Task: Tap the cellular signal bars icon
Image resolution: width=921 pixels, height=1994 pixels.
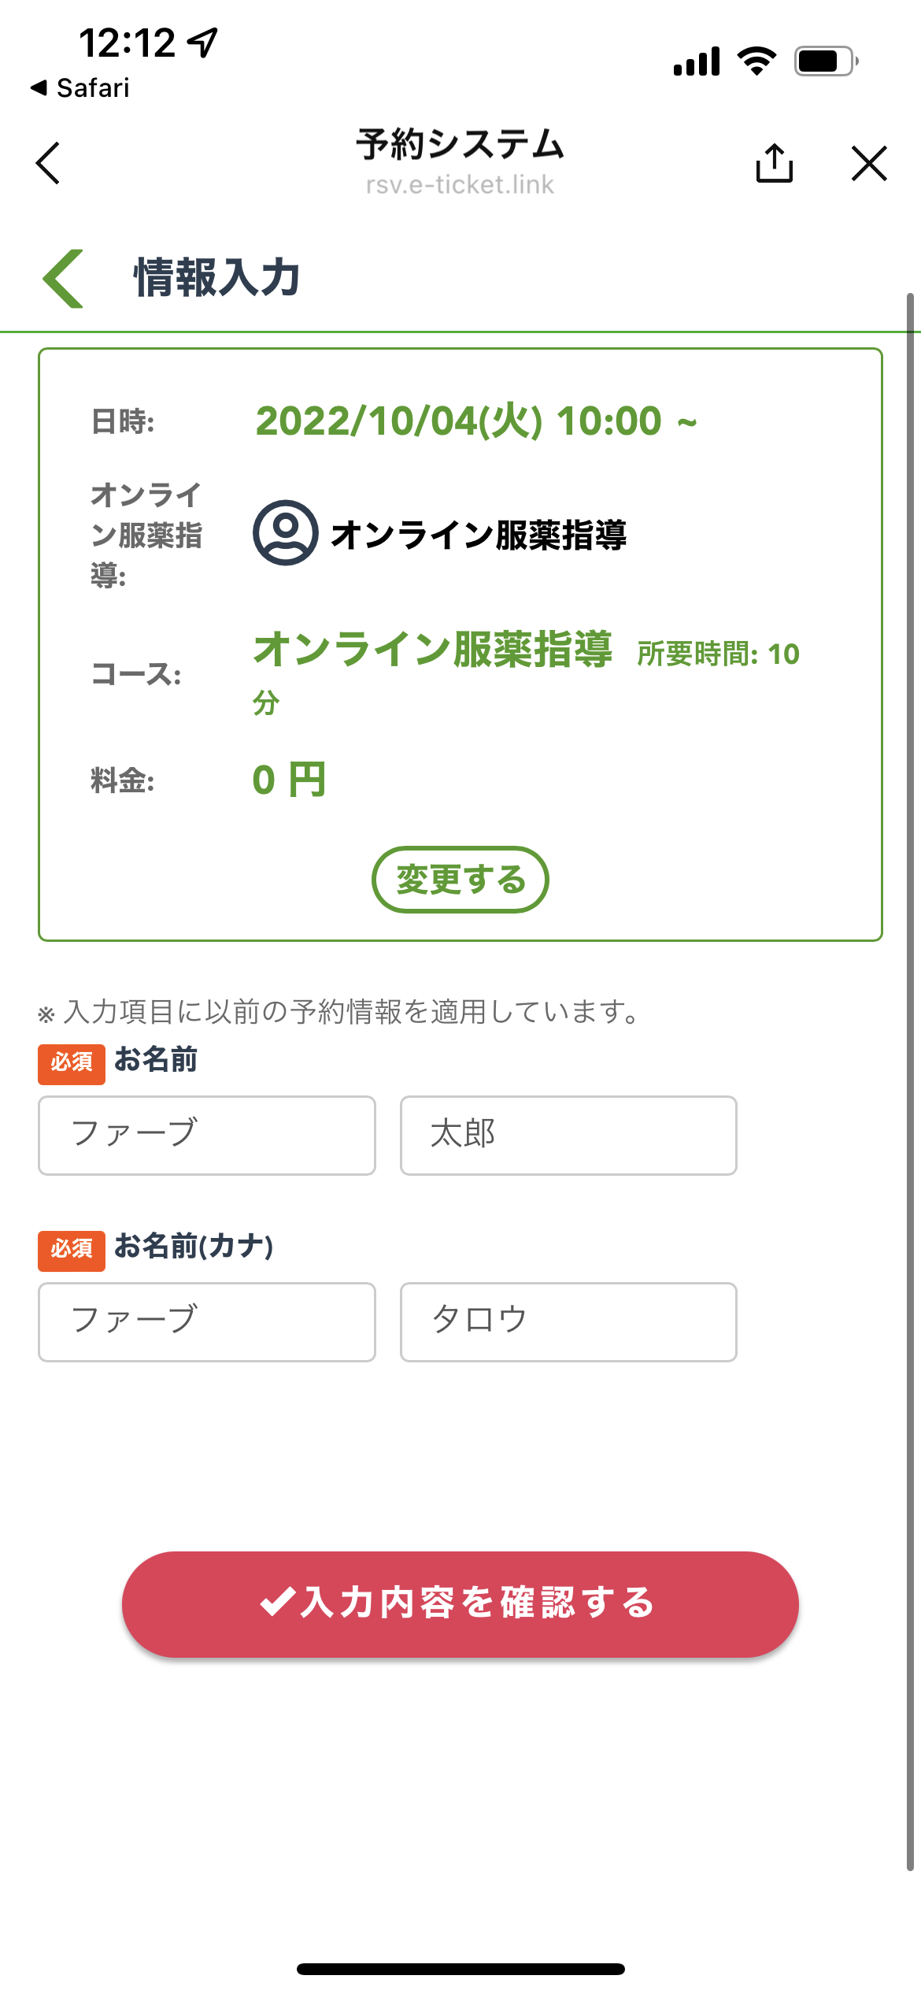Action: point(697,61)
